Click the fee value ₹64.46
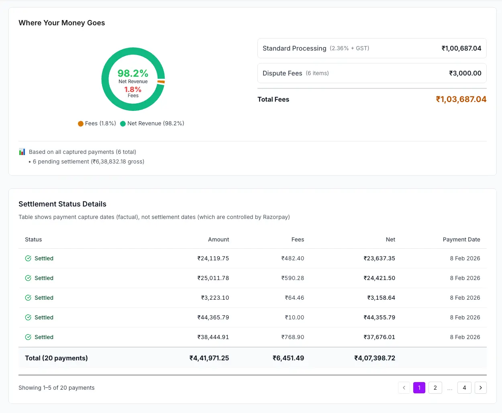This screenshot has height=413, width=502. click(294, 298)
